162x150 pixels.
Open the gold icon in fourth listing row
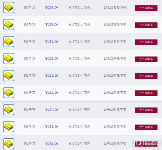point(9,59)
